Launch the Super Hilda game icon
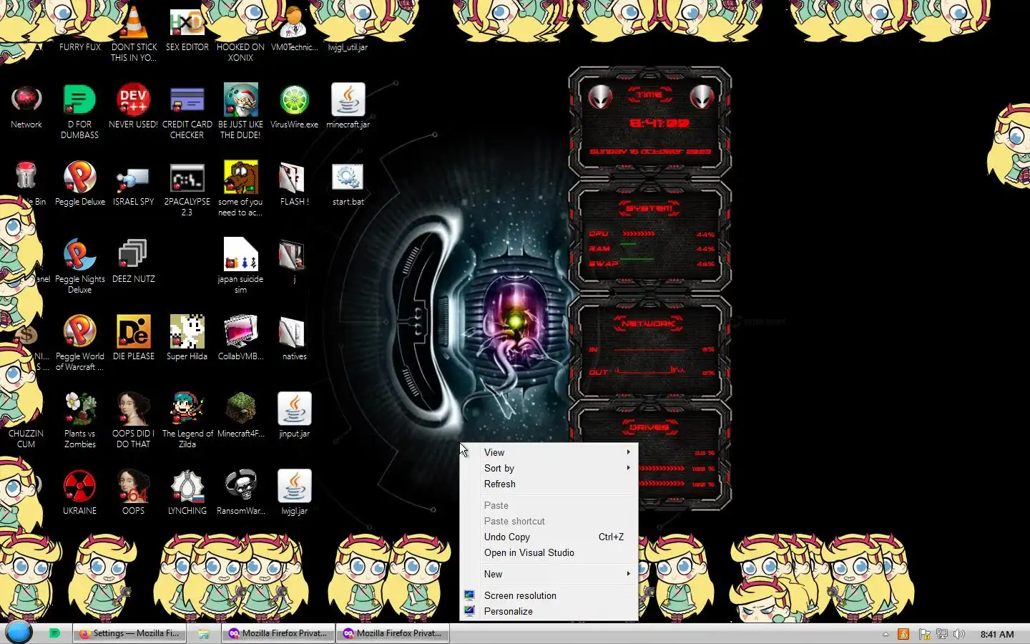The width and height of the screenshot is (1030, 644). click(x=187, y=332)
